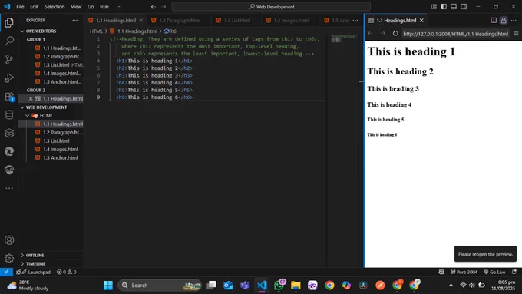Open the File menu
Screen dimensions: 522x294
pyautogui.click(x=20, y=7)
